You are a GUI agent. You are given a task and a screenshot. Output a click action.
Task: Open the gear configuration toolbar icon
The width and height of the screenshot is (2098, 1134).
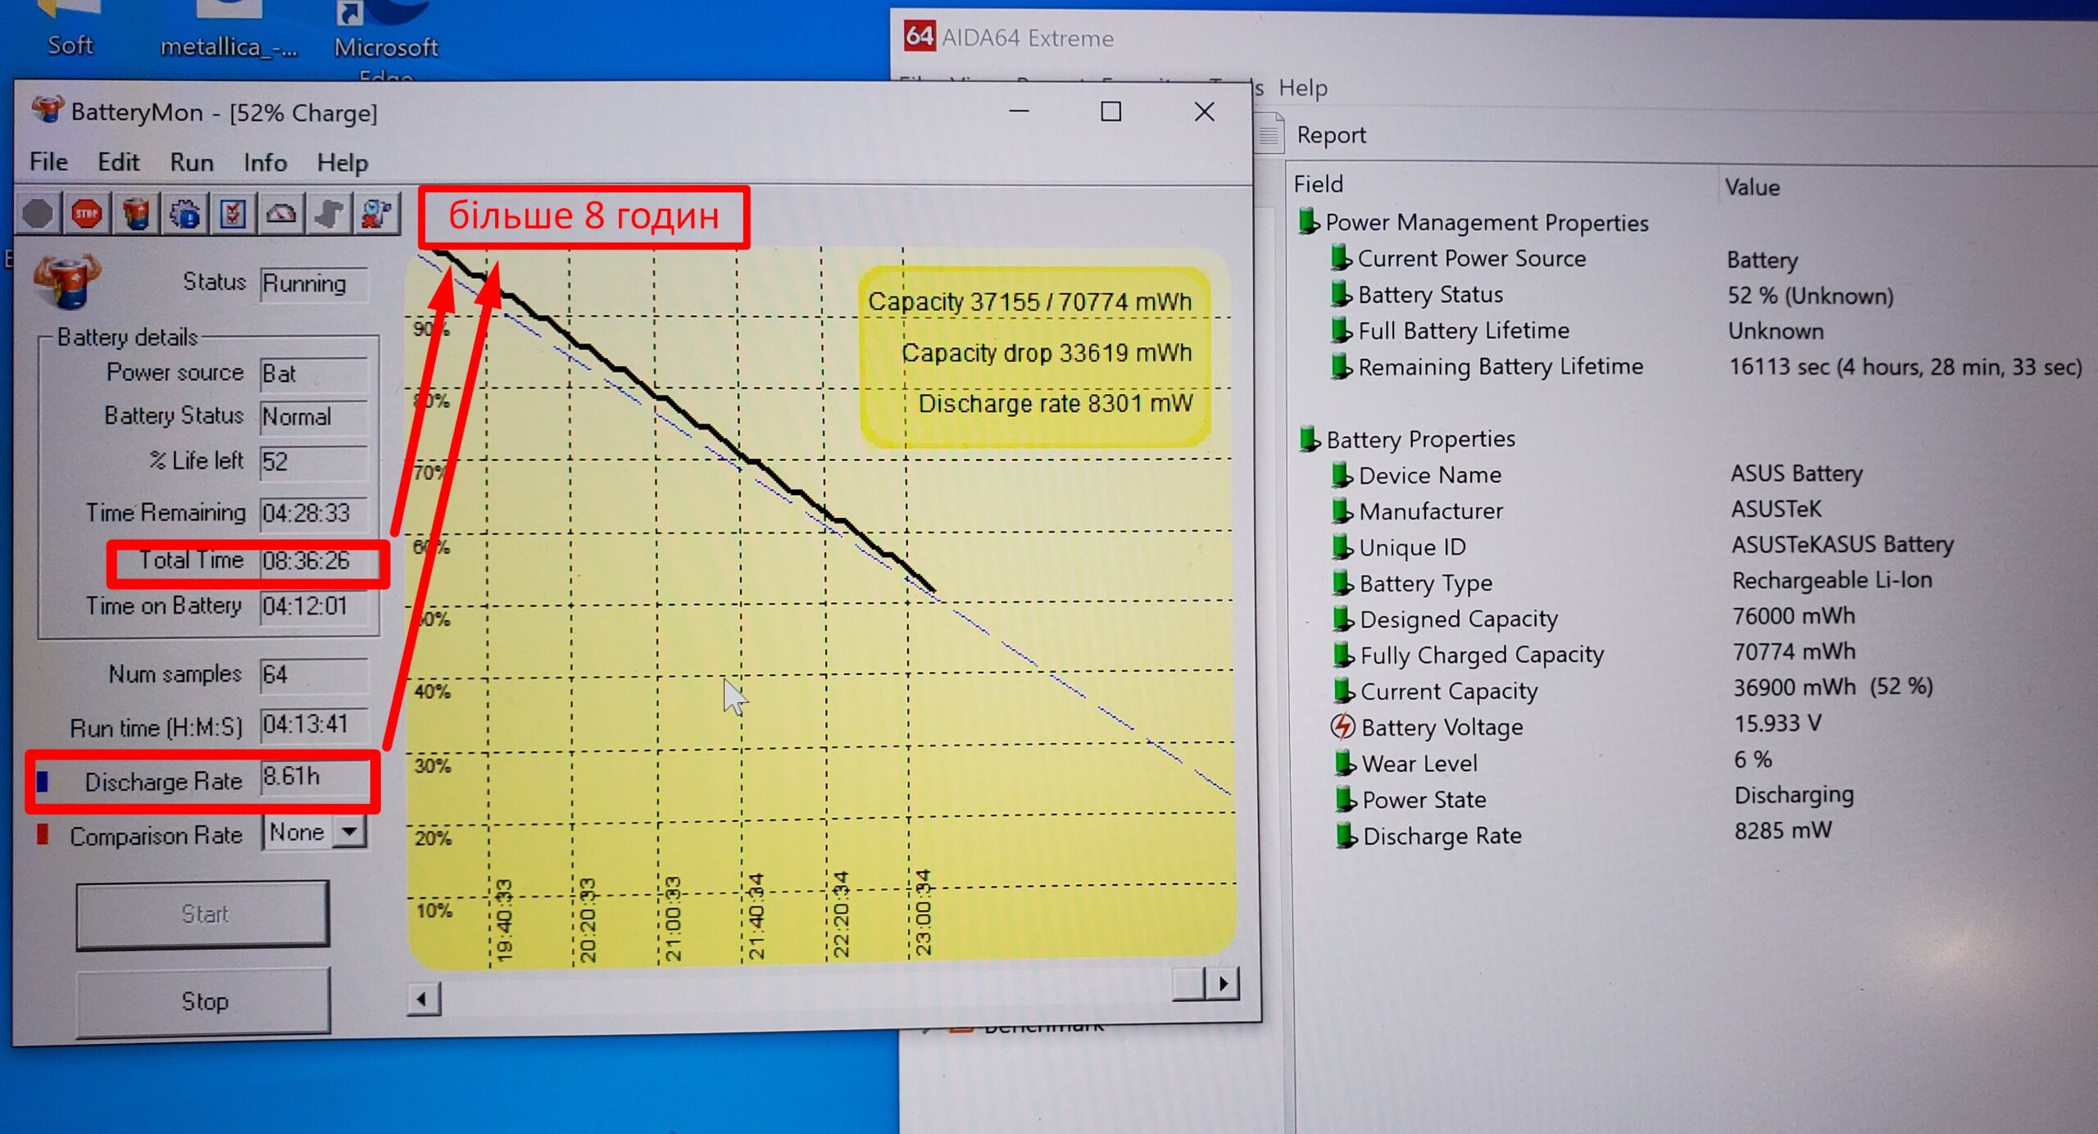pyautogui.click(x=184, y=215)
